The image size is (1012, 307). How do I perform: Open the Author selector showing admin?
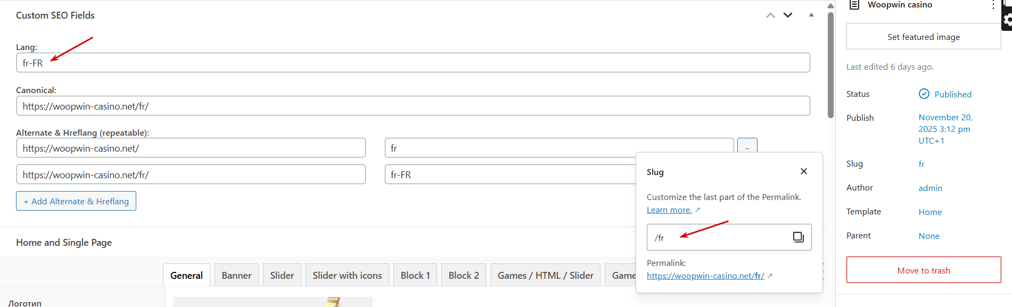point(931,188)
